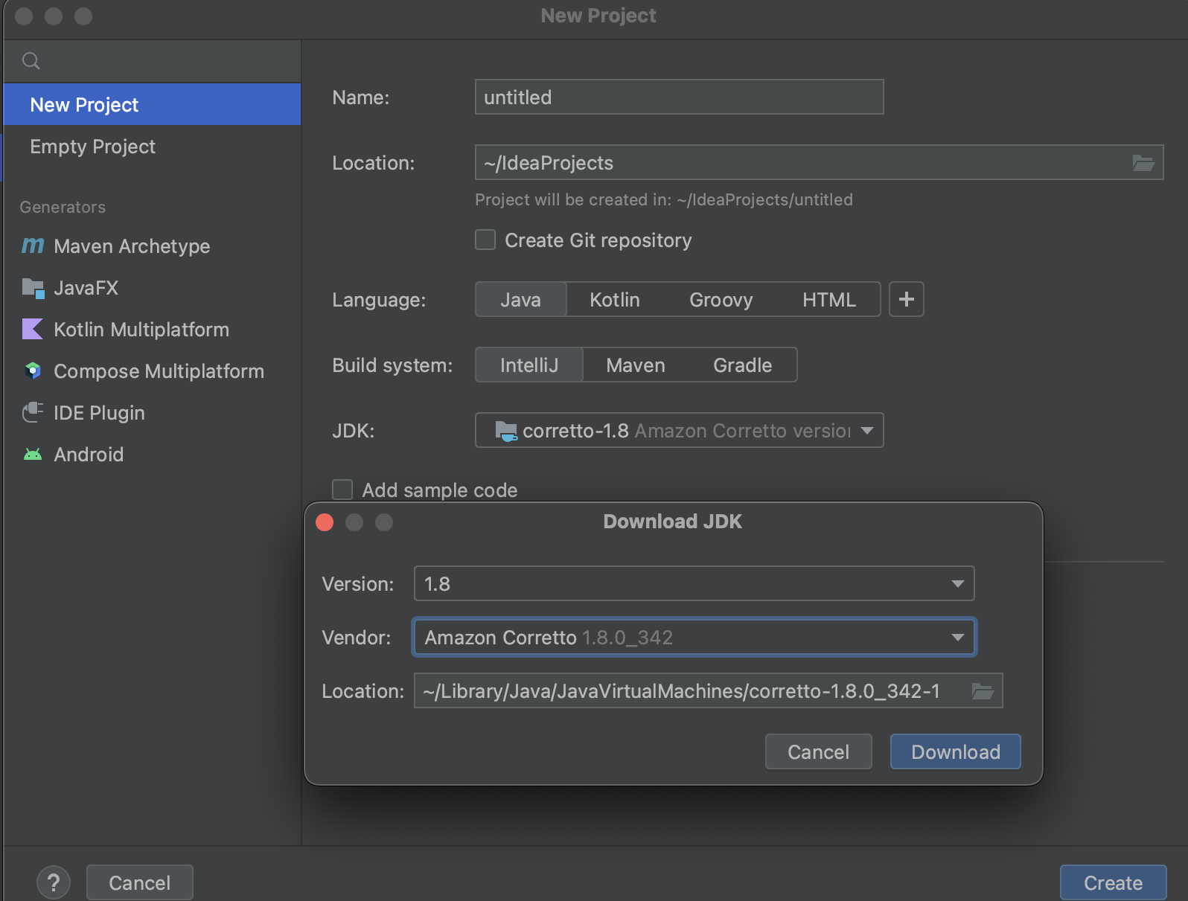The image size is (1188, 901).
Task: Close the Download JDK dialog
Action: pos(325,522)
